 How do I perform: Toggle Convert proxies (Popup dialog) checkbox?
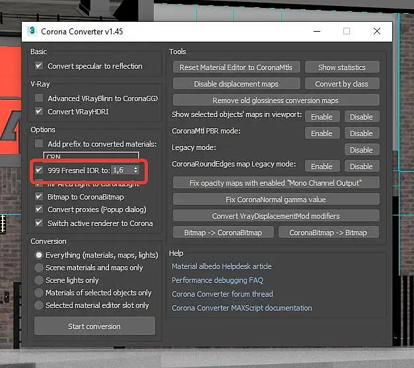(x=39, y=209)
